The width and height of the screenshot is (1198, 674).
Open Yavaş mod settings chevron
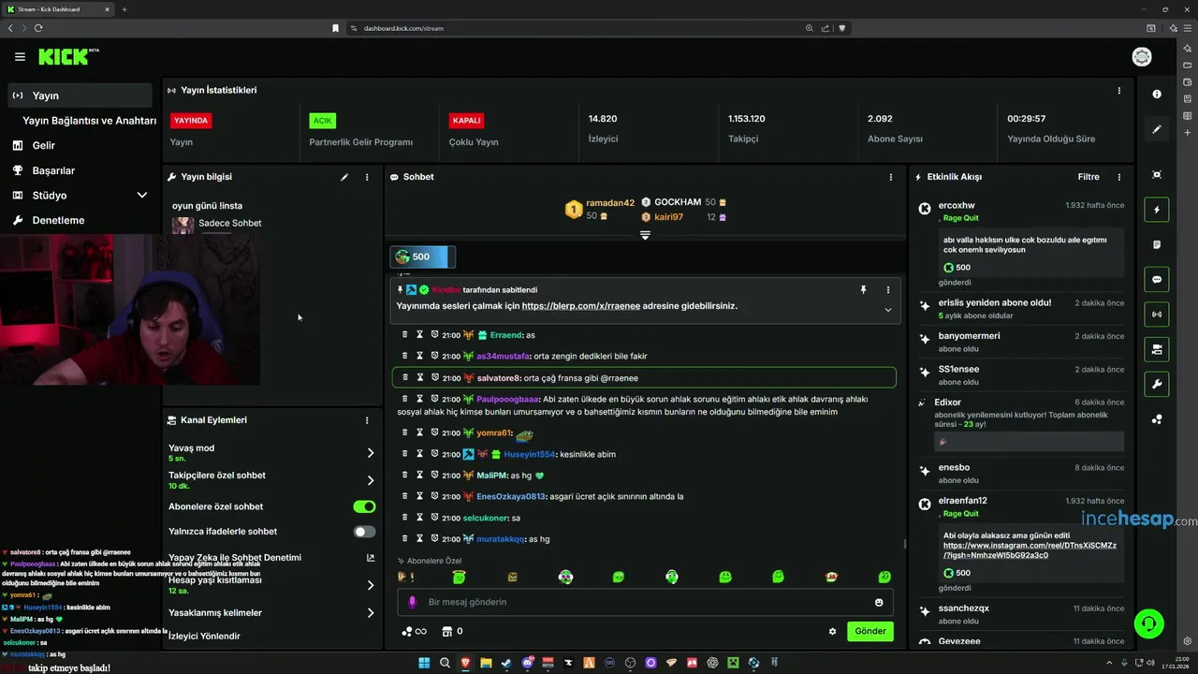click(371, 452)
